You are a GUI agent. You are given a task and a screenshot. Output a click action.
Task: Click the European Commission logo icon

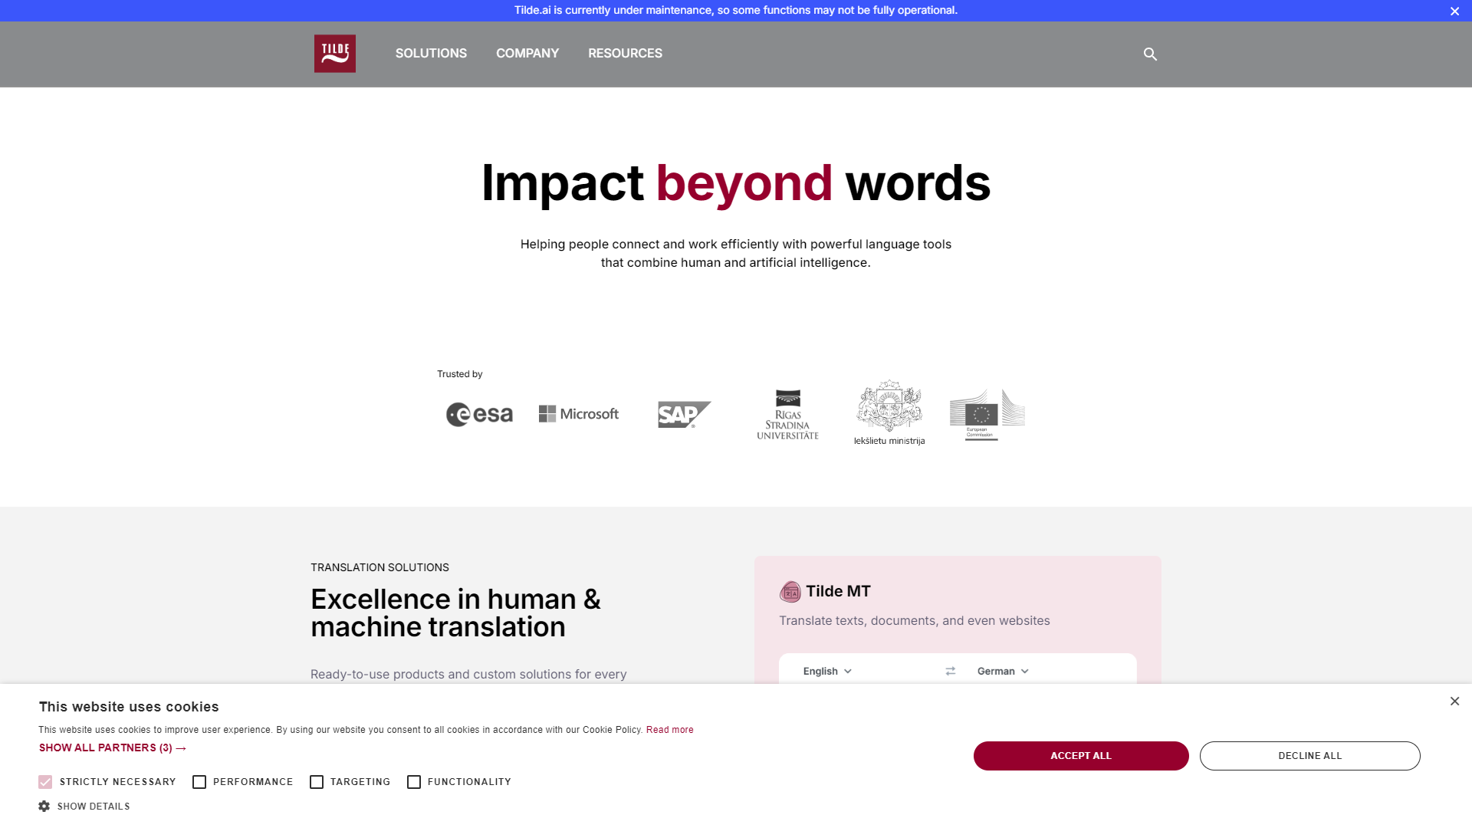click(986, 412)
